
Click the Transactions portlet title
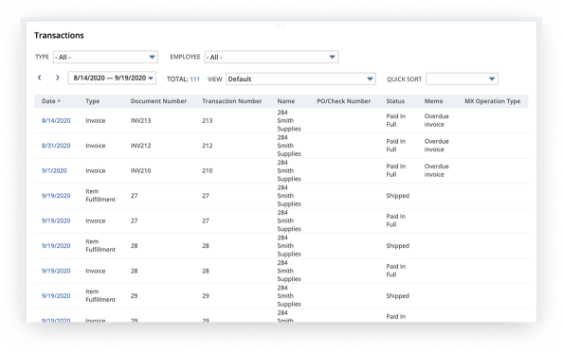[59, 35]
